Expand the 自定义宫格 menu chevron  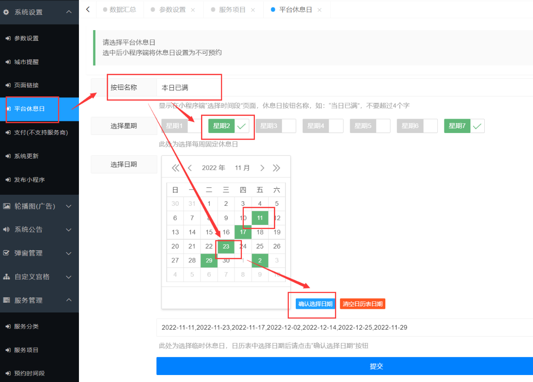[x=69, y=277]
